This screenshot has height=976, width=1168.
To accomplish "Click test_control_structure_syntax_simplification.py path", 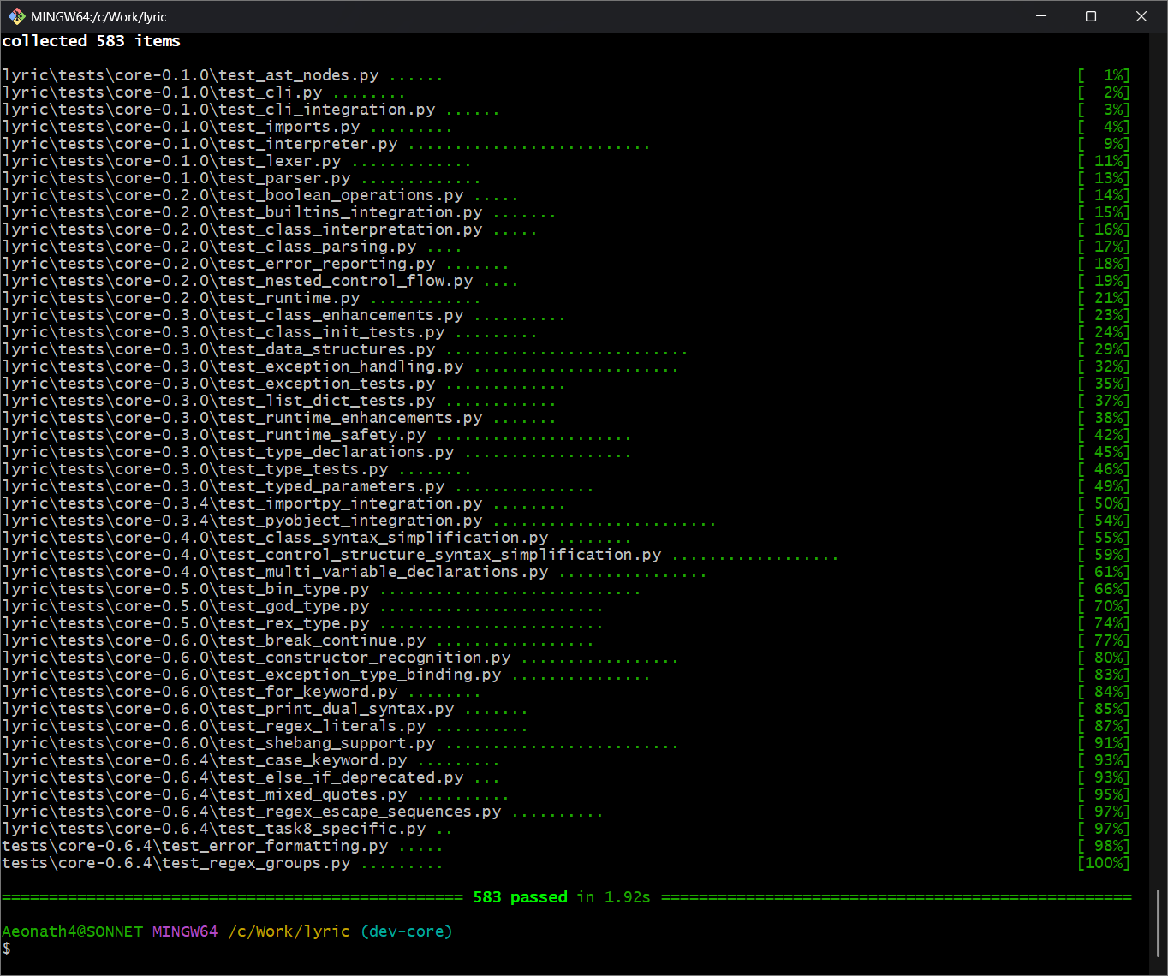I will click(x=331, y=555).
